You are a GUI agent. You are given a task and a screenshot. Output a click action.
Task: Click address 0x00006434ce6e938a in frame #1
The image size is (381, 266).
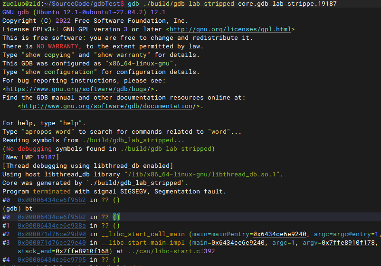click(51, 226)
